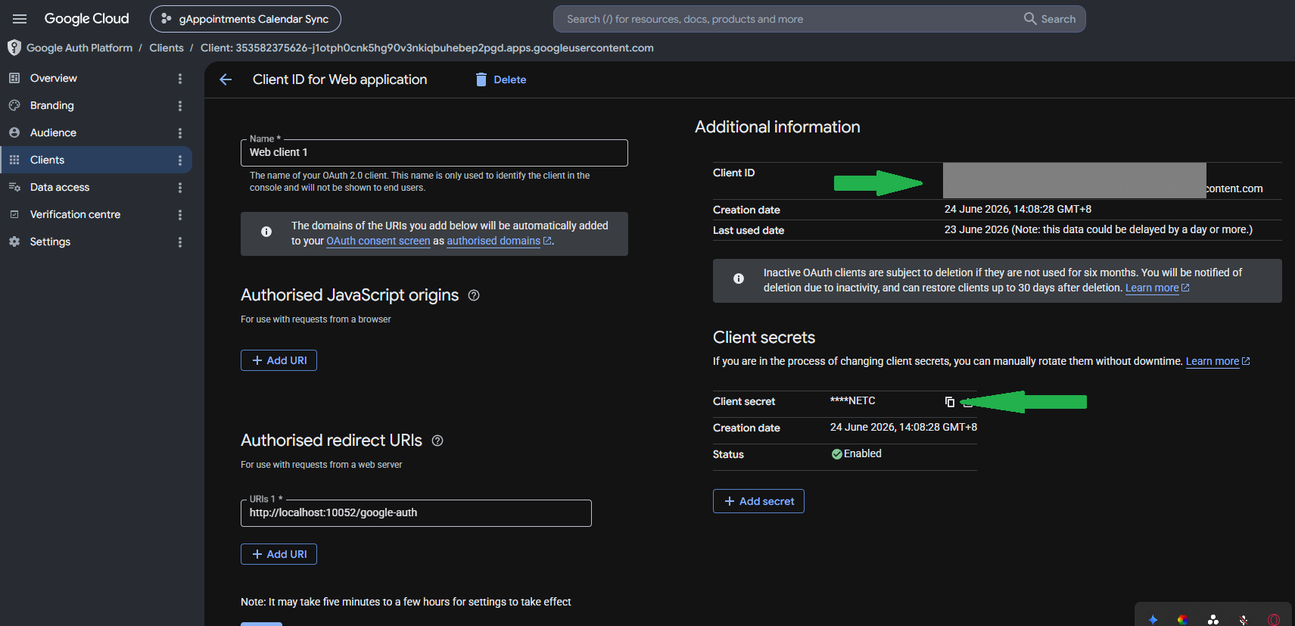Go back with the left arrow
Viewport: 1295px width, 626px height.
226,79
